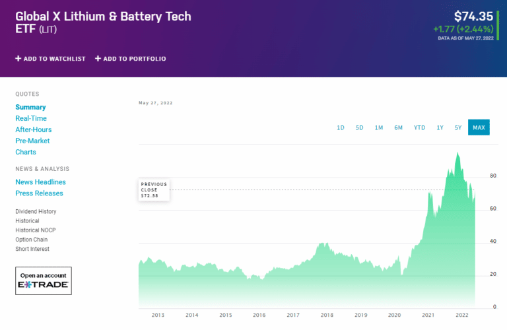
Task: Select the MAX chart range
Action: pos(479,127)
